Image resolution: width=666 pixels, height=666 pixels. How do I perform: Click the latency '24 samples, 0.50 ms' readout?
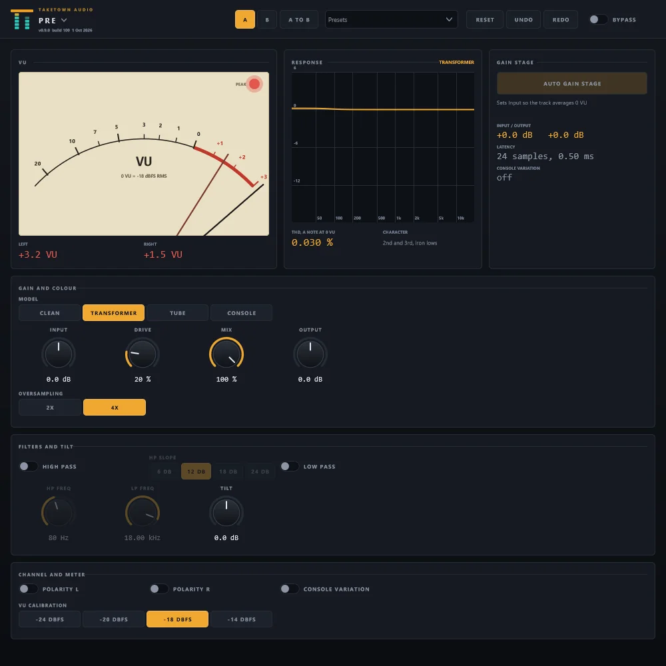545,157
